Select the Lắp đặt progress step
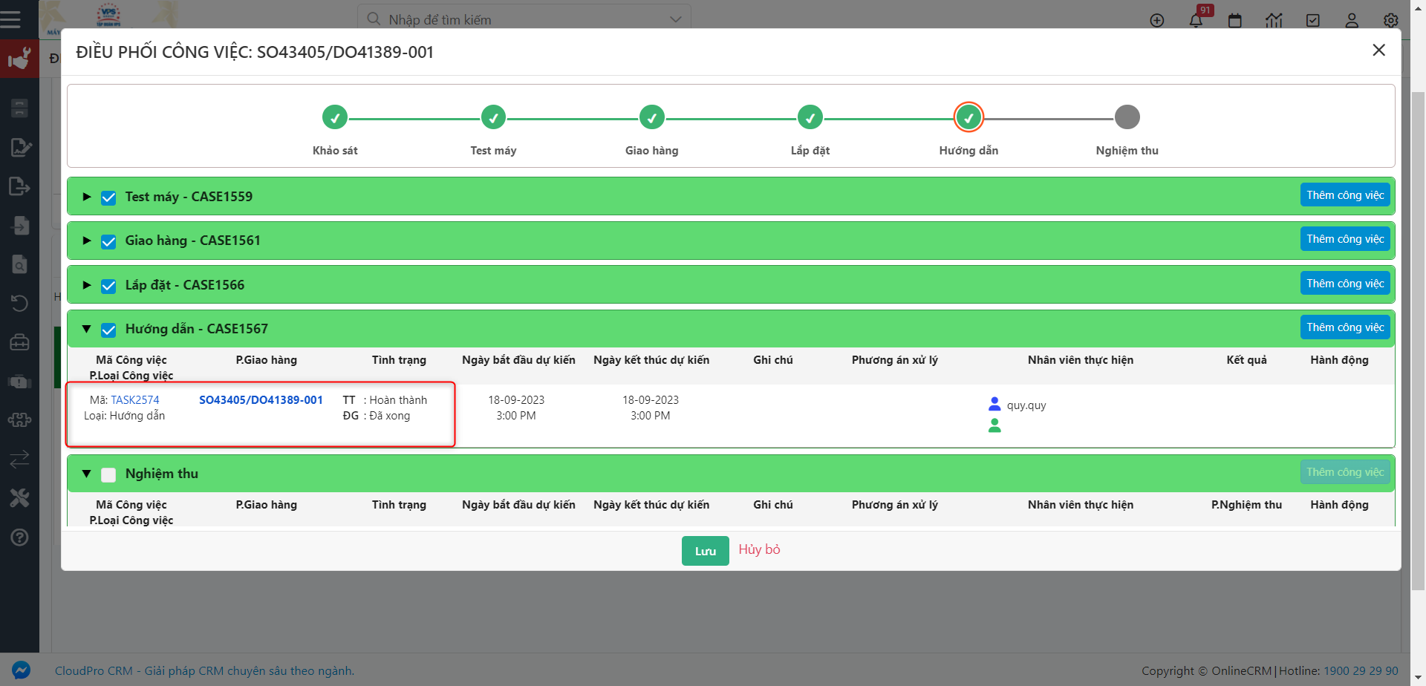1426x686 pixels. pyautogui.click(x=810, y=117)
